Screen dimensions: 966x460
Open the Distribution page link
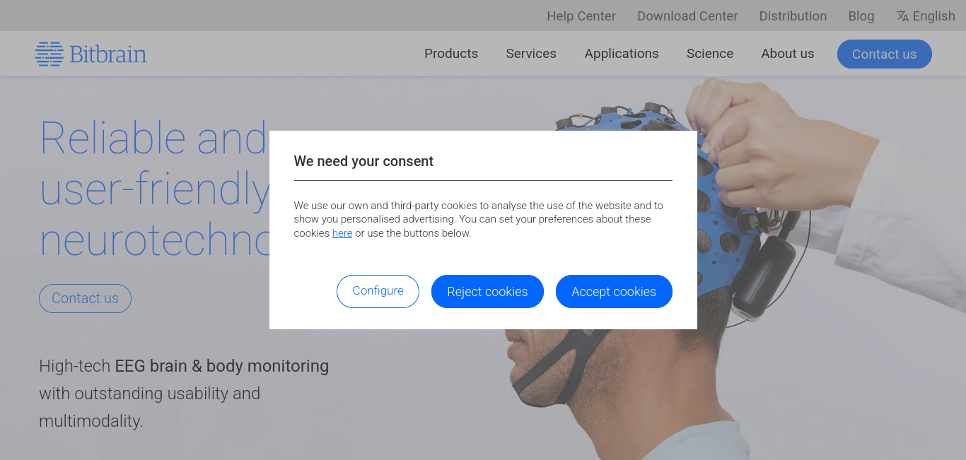tap(793, 16)
